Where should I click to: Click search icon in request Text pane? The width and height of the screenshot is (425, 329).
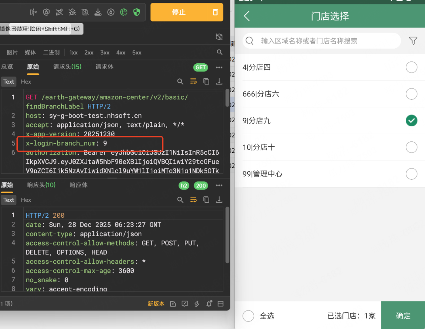tap(180, 82)
